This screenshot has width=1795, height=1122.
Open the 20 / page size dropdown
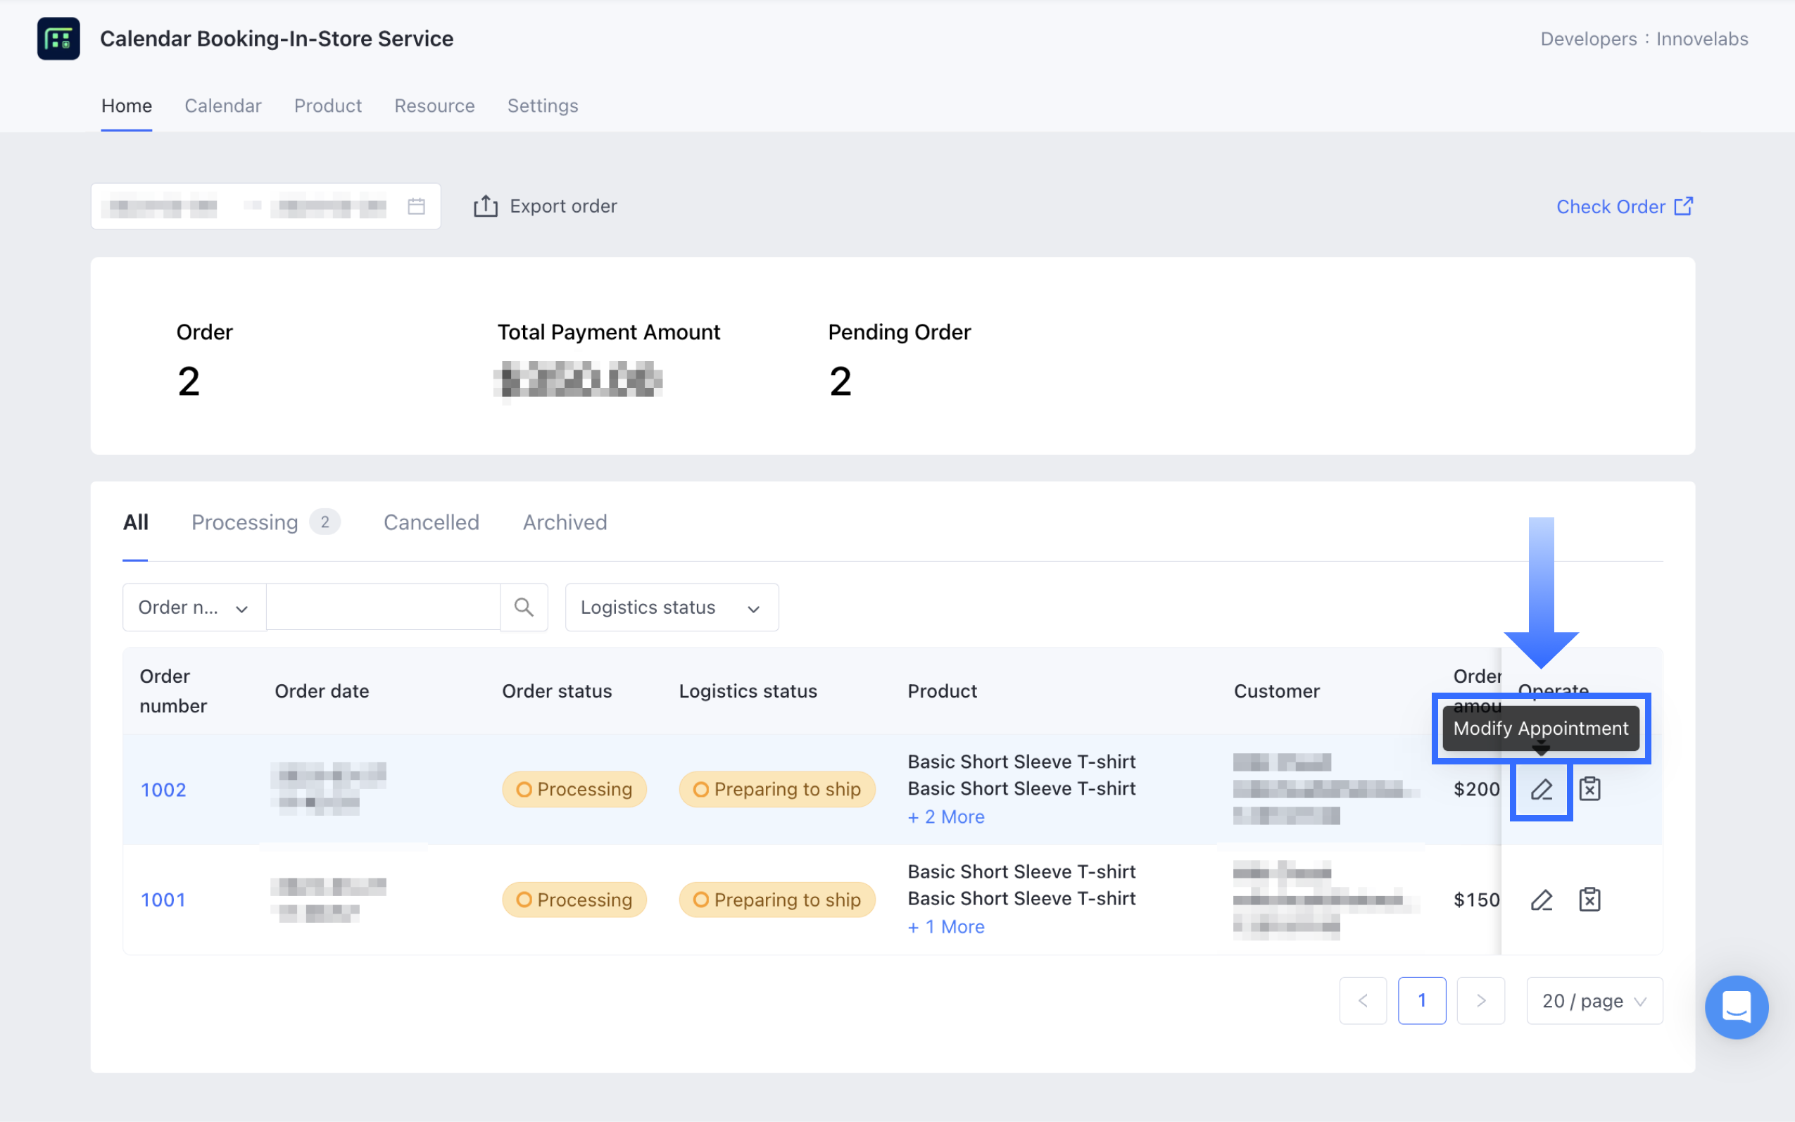pos(1593,1000)
